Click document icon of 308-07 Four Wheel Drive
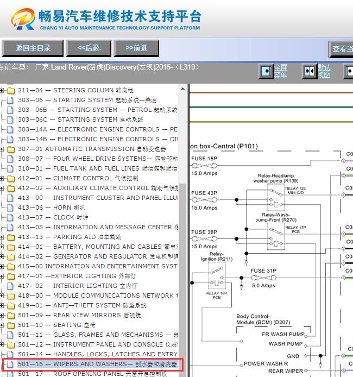 point(10,159)
